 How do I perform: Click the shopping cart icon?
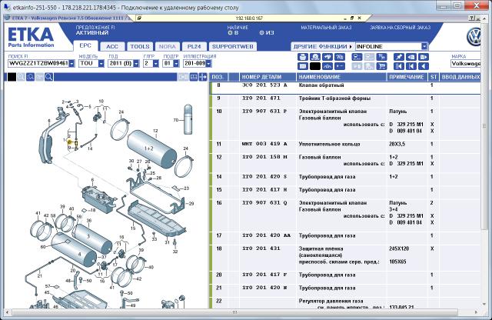pos(381,66)
